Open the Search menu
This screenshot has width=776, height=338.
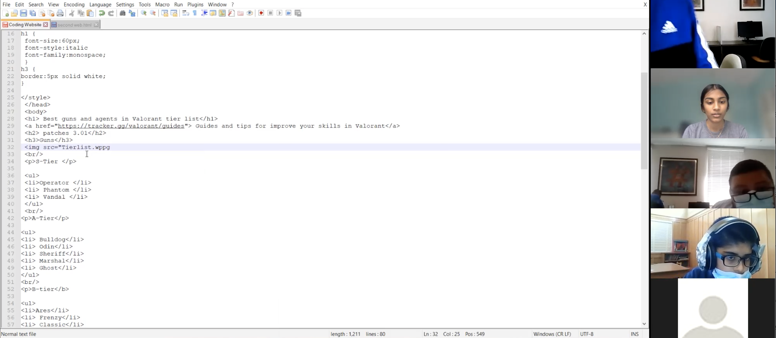coord(36,4)
